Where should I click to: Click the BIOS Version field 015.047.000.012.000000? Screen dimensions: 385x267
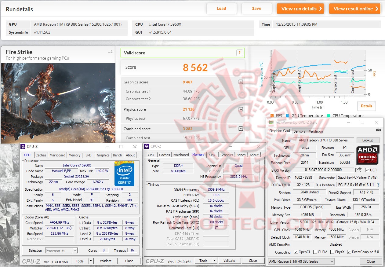coord(323,170)
